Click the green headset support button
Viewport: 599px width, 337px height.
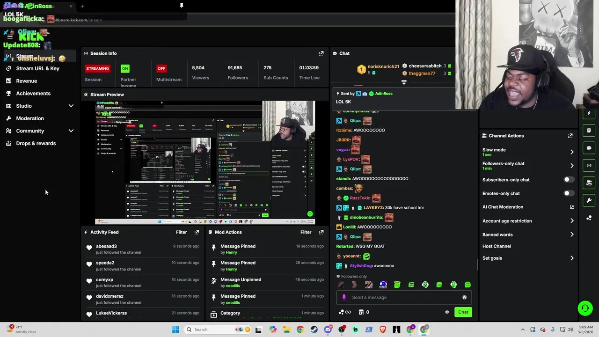pos(585,308)
